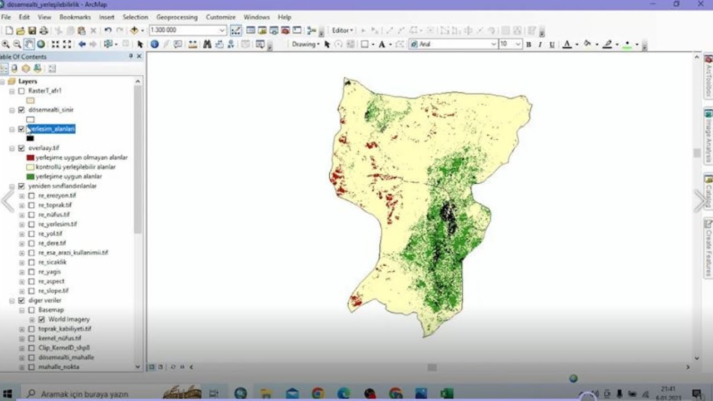The image size is (713, 401).
Task: Open the Drawing menu button
Action: click(x=305, y=45)
